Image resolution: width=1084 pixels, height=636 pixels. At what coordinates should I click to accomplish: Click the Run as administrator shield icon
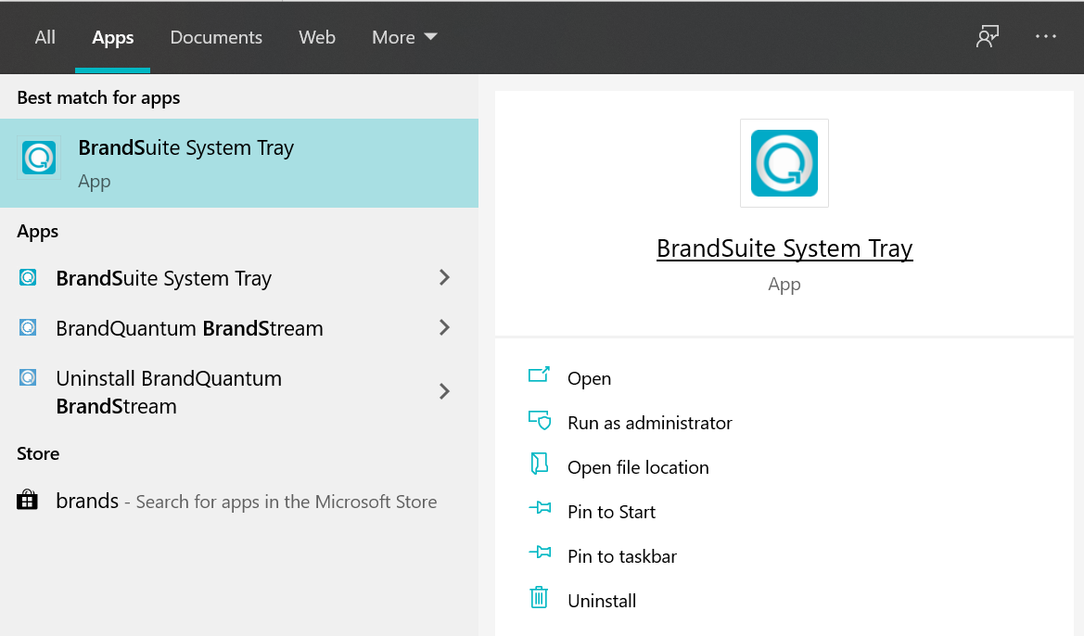(x=540, y=420)
